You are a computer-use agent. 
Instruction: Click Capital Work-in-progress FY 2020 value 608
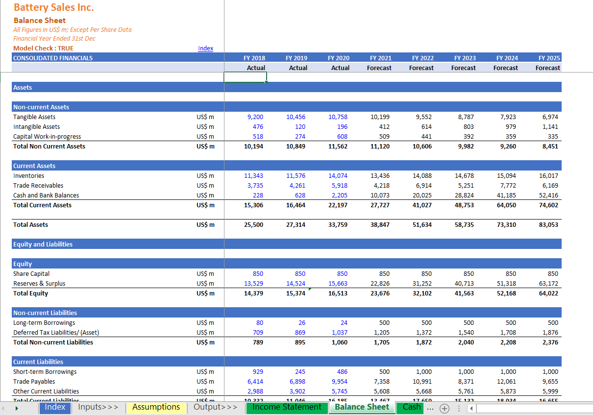(x=342, y=136)
